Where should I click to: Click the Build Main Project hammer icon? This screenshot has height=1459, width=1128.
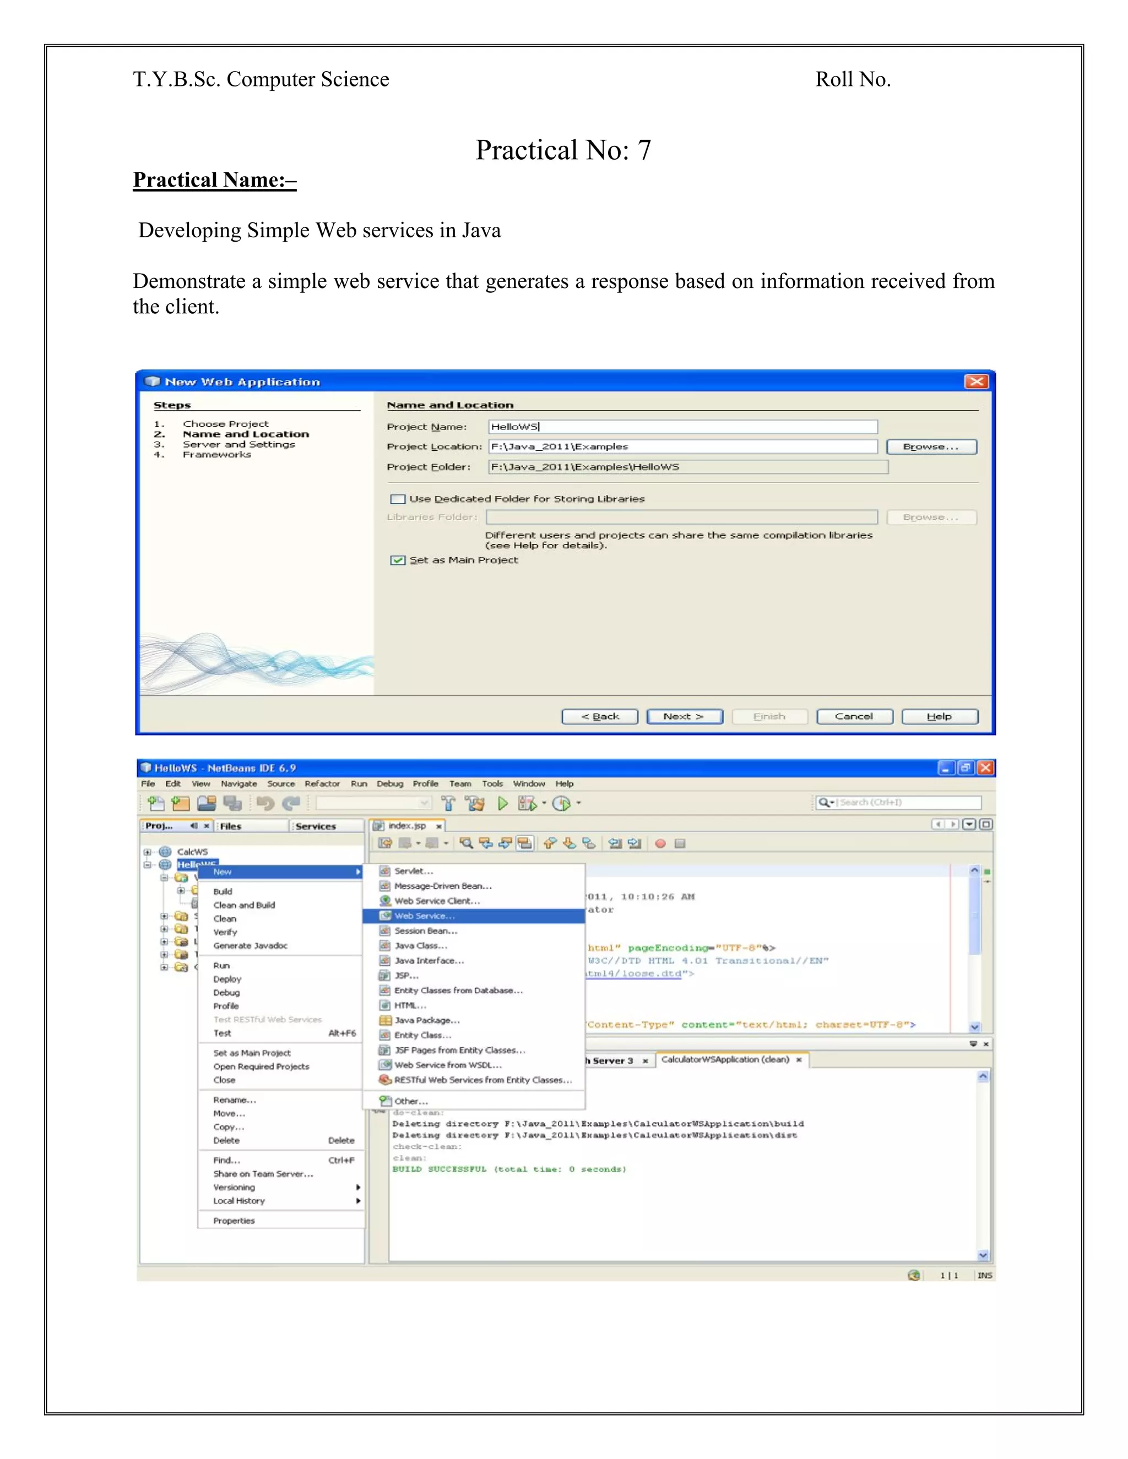(448, 803)
